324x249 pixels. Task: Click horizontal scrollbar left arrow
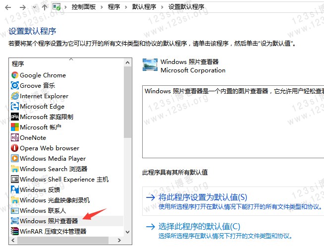point(13,240)
